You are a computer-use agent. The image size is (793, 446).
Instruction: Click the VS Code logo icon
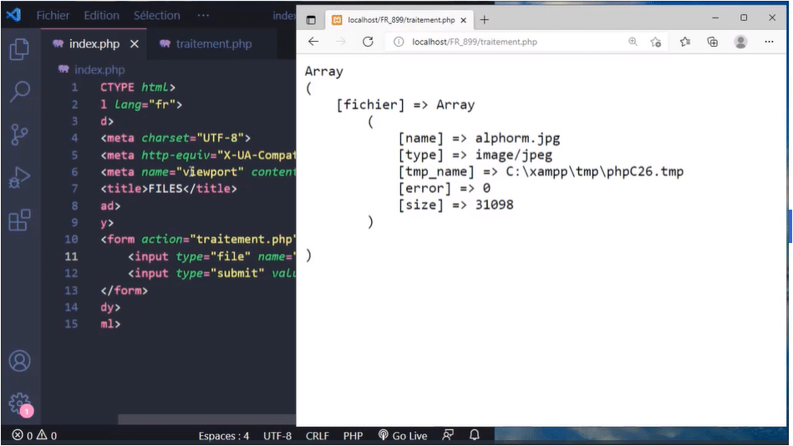[13, 15]
